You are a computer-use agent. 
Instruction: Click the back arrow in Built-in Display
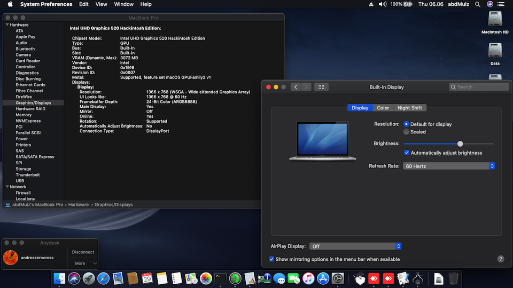pyautogui.click(x=296, y=87)
